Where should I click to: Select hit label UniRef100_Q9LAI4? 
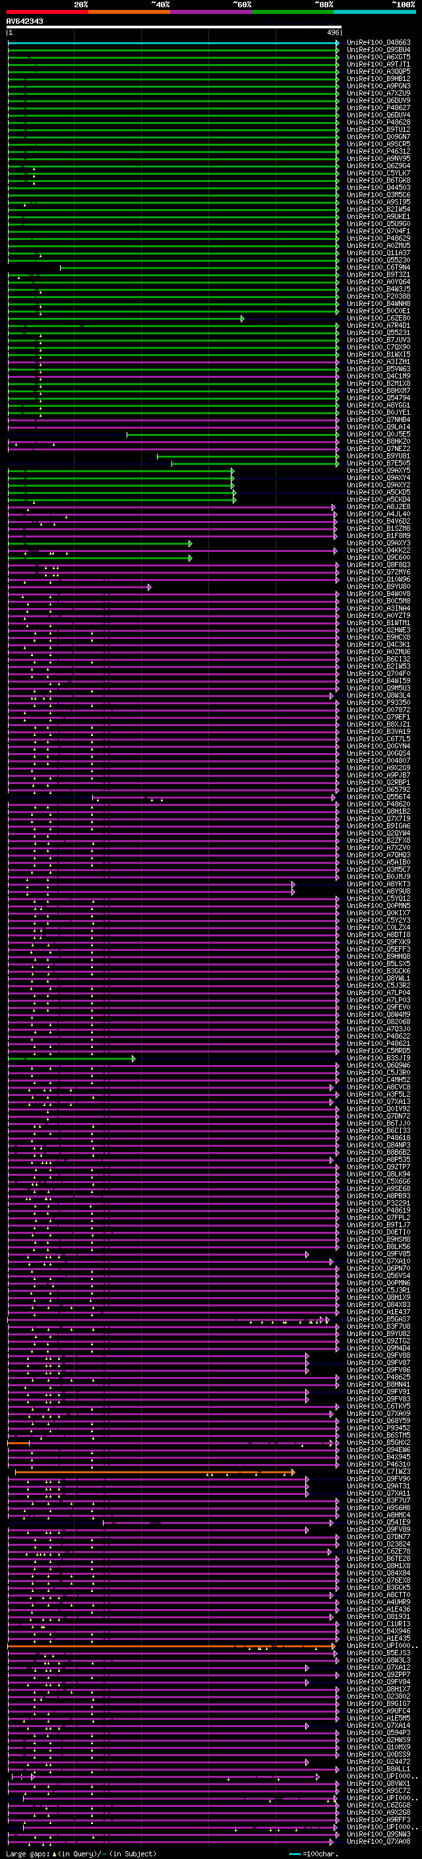pos(378,427)
